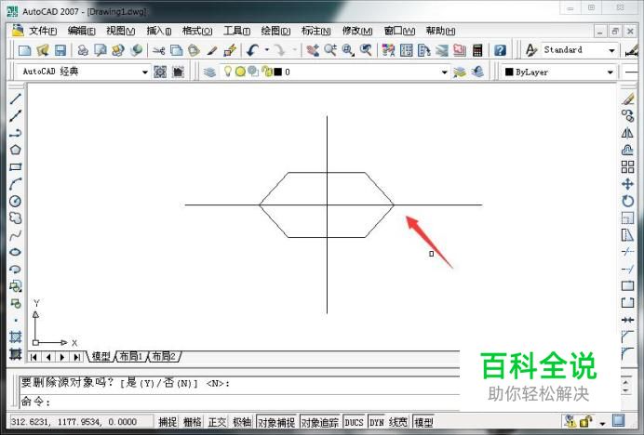This screenshot has width=644, height=435.
Task: Click the Undo arrow icon
Action: pos(252,50)
